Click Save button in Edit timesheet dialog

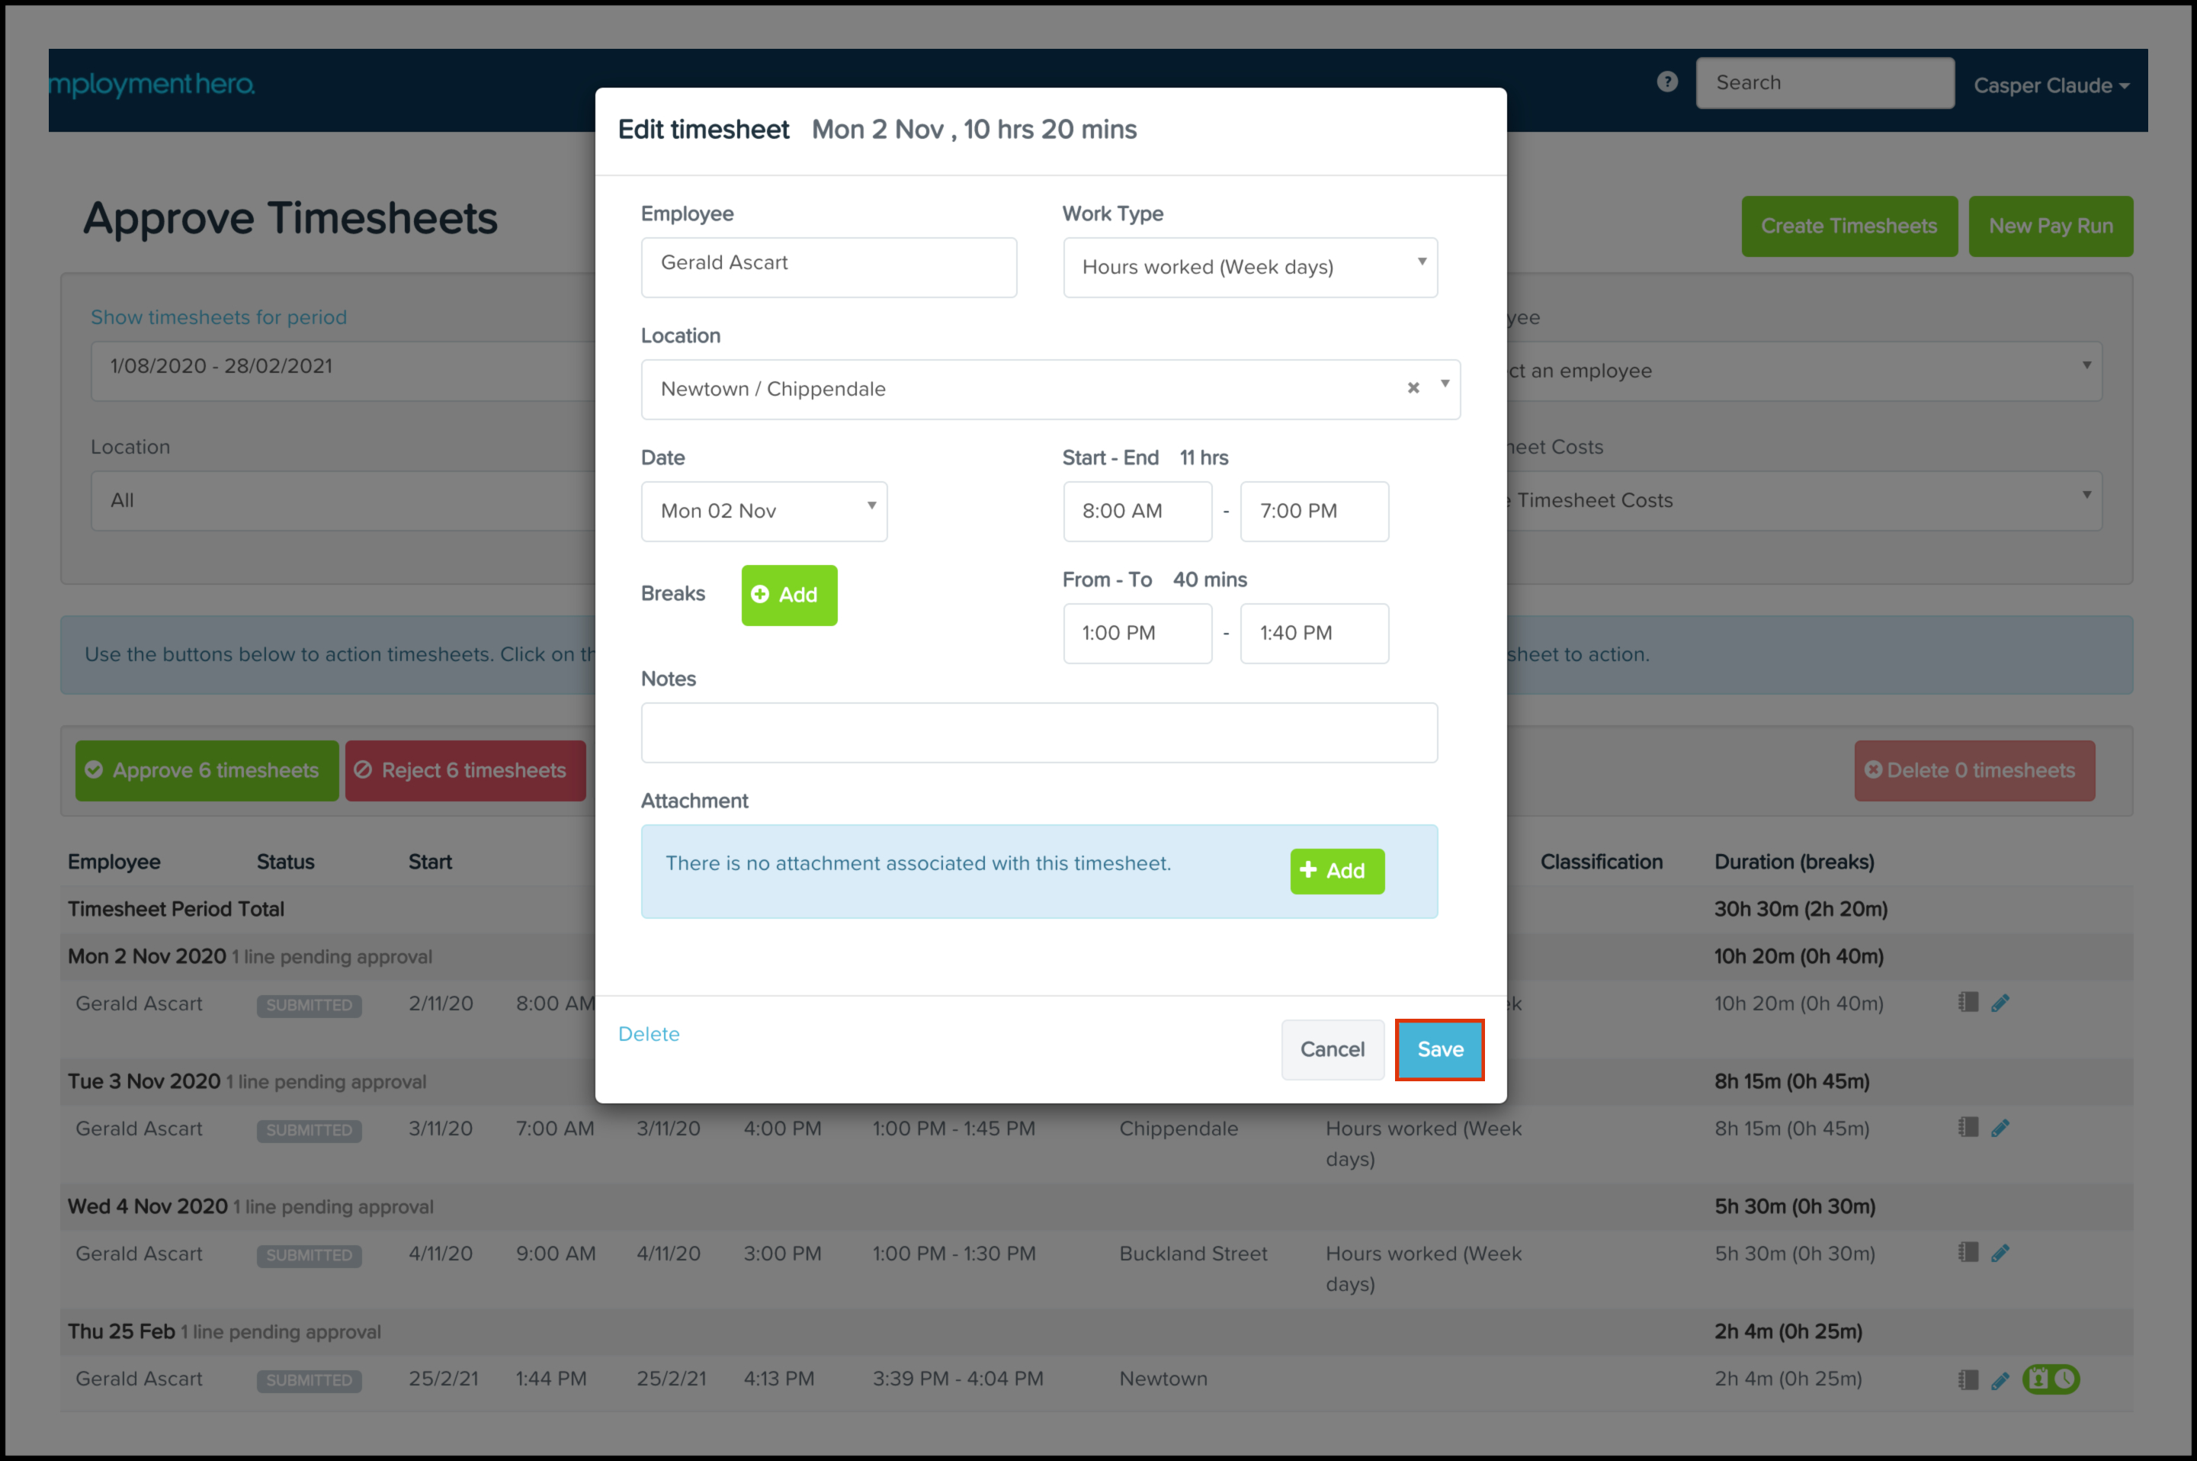pyautogui.click(x=1439, y=1049)
